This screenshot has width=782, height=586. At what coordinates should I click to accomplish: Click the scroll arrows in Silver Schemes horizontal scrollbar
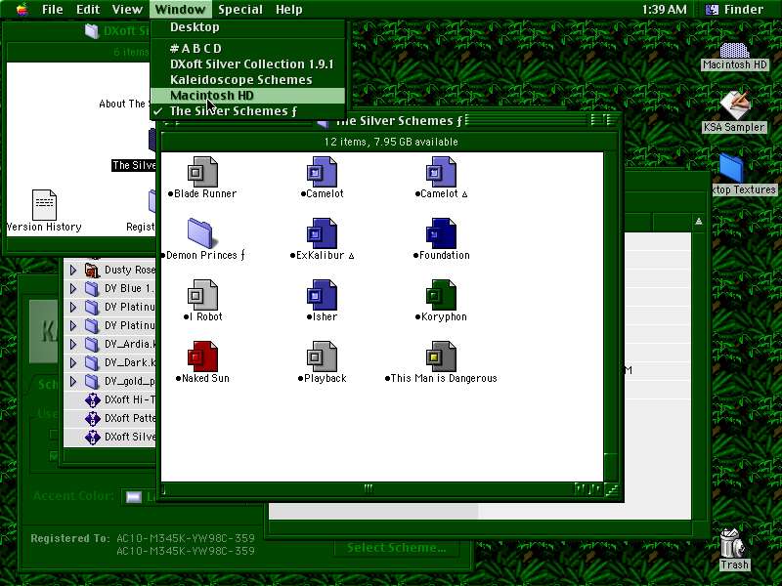[x=588, y=489]
